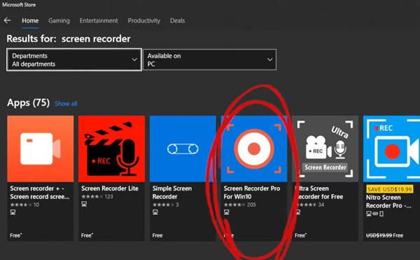This screenshot has width=420, height=260.
Task: Open Ultra Screen Recorder app icon
Action: click(x=325, y=149)
